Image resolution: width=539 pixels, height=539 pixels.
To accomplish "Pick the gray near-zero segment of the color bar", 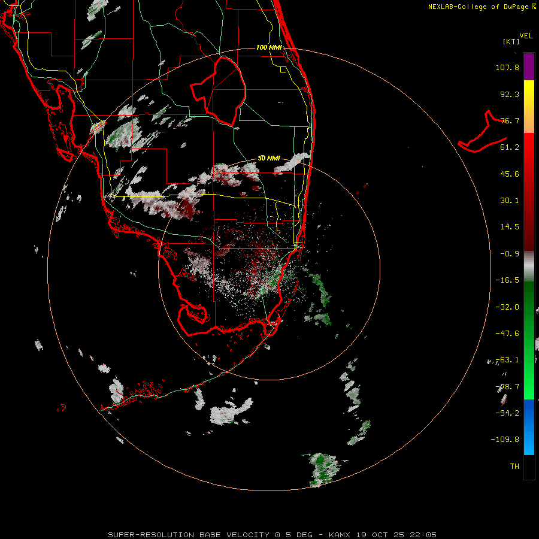I will click(529, 267).
